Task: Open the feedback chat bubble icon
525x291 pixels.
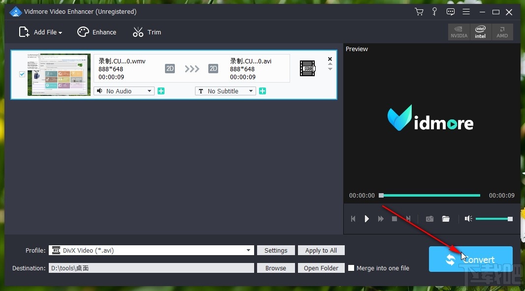Action: [x=450, y=12]
